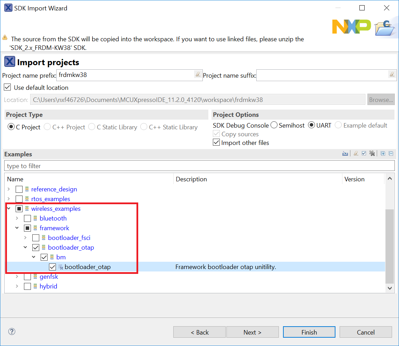Click Browse next to the Location field
This screenshot has height=346, width=399.
point(381,100)
